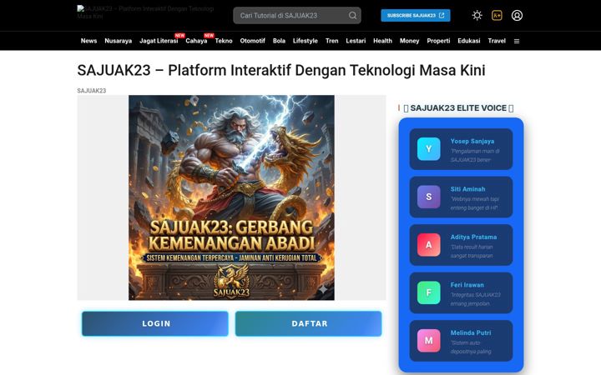Click Siti Aminah's S avatar
The width and height of the screenshot is (601, 375).
428,197
